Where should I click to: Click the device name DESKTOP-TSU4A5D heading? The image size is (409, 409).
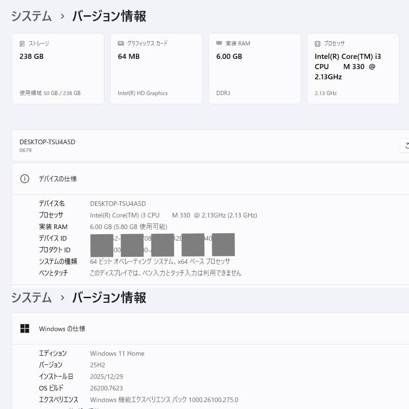point(47,142)
